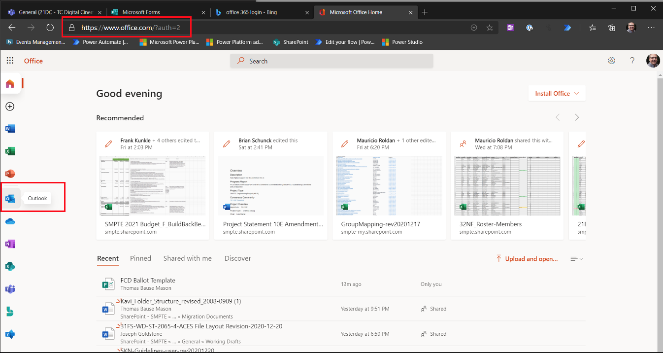Open Word from the left sidebar
Viewport: 663px width, 353px height.
point(10,129)
